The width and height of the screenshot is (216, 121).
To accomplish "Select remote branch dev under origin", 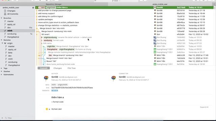I will click(10, 56).
